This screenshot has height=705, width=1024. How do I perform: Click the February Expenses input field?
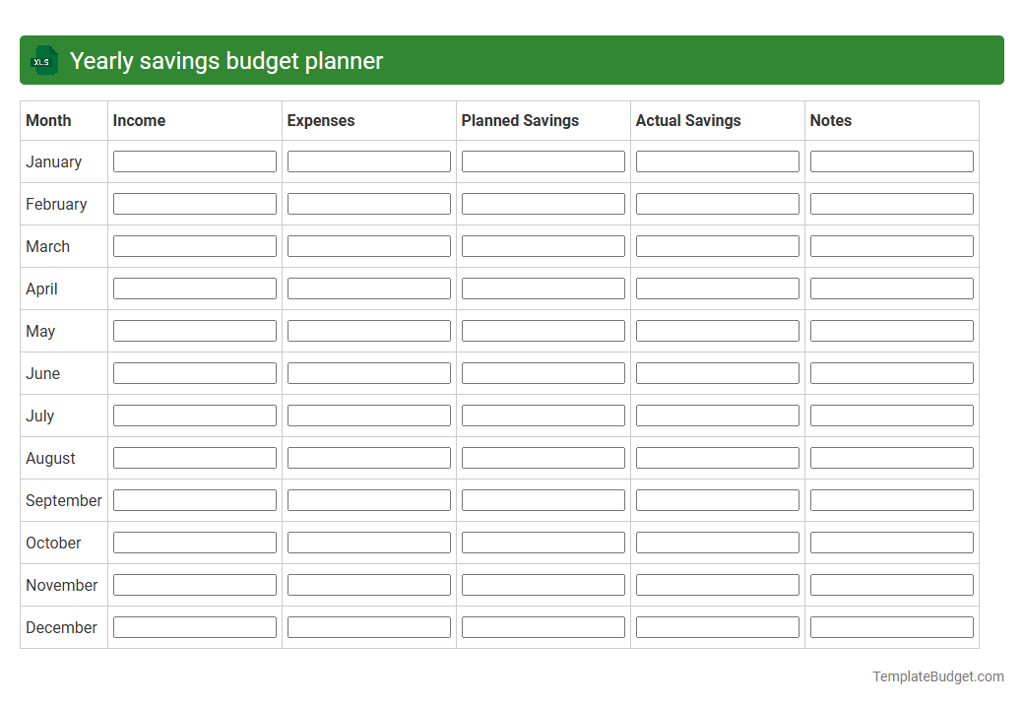tap(368, 203)
